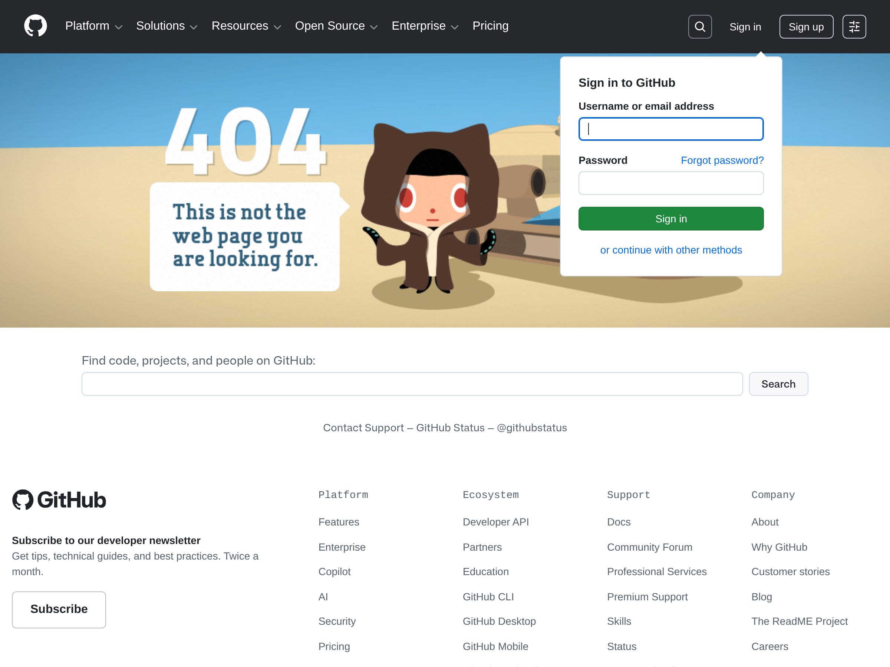Open the search magnifier icon button
Viewport: 890px width, 667px height.
(700, 27)
